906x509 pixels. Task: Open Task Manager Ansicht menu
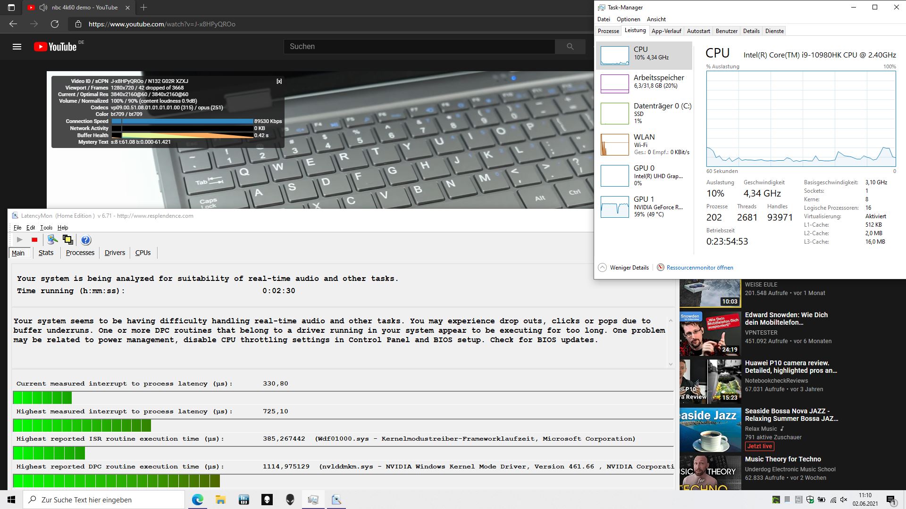tap(656, 19)
